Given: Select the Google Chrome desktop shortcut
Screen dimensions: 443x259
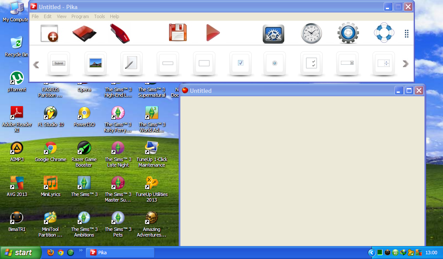Looking at the screenshot, I should (x=51, y=152).
